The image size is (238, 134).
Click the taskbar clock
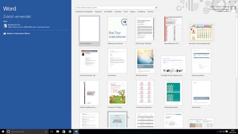232,131
